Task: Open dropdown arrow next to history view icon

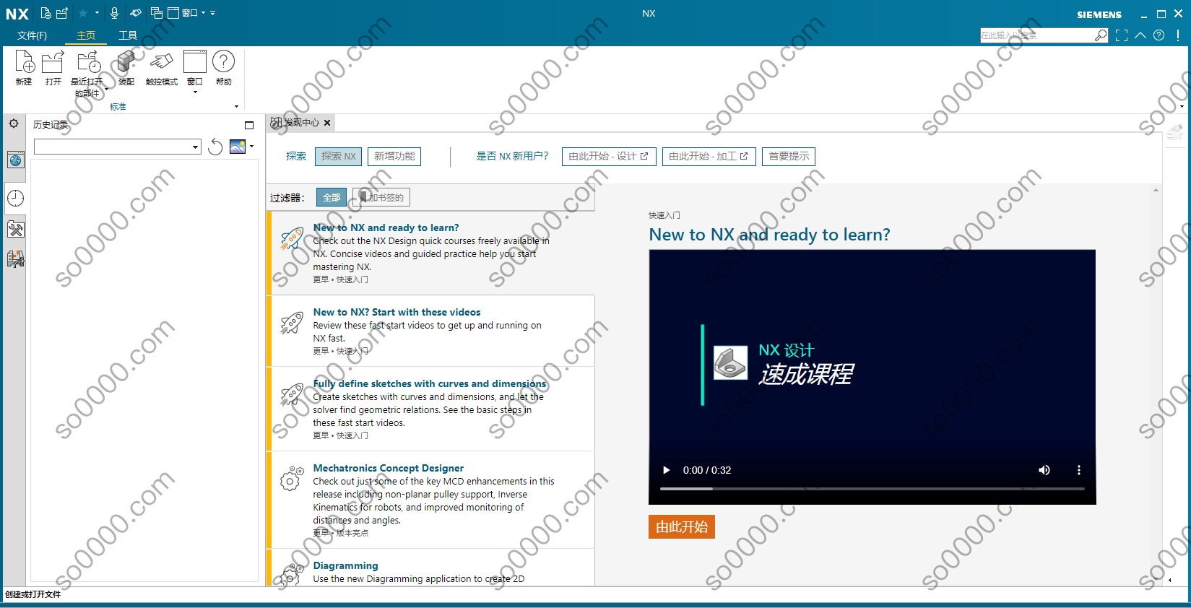Action: tap(251, 147)
